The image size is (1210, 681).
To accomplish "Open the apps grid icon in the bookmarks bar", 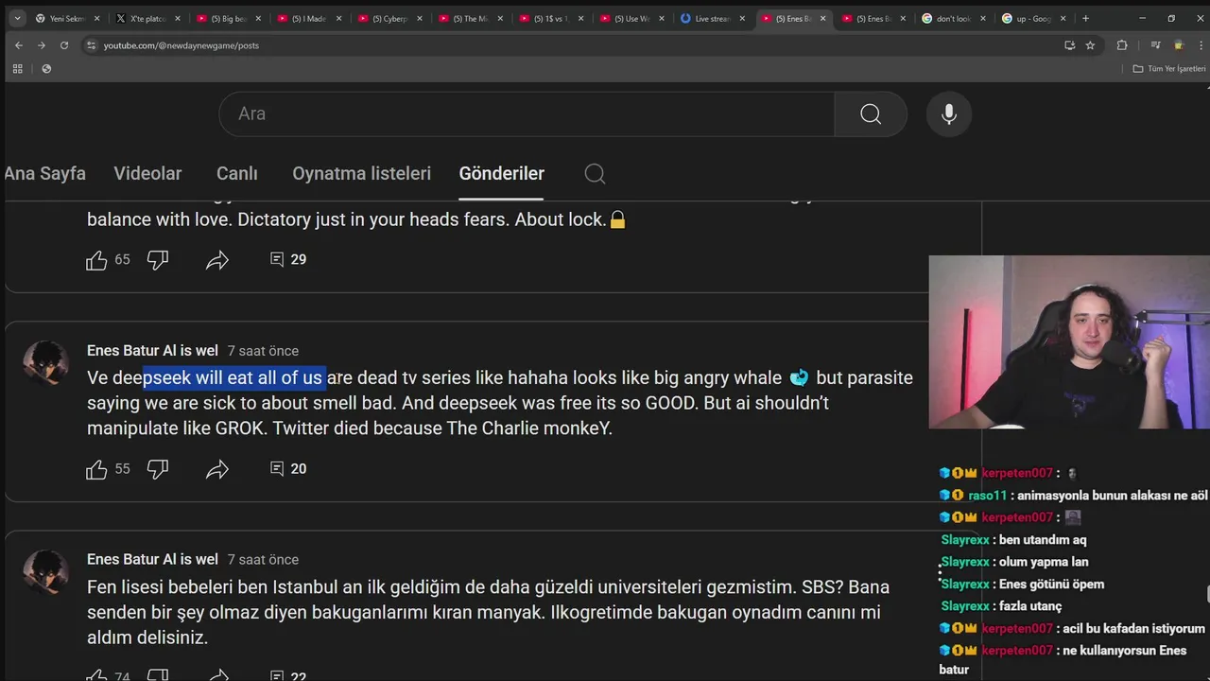I will pyautogui.click(x=17, y=69).
